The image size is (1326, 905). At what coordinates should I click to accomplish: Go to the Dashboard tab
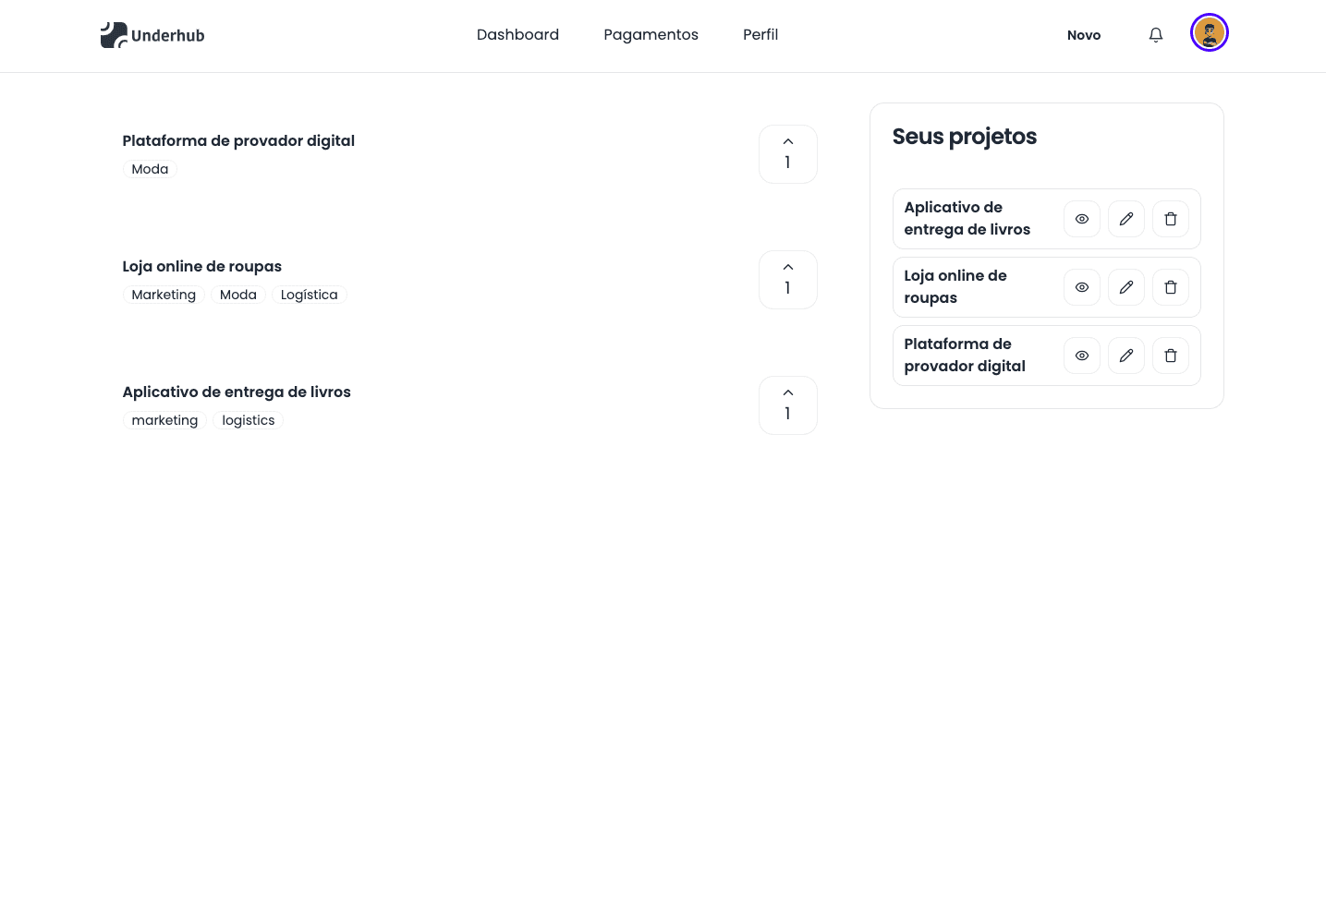pos(517,35)
